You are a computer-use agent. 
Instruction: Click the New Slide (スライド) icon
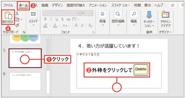33,14
